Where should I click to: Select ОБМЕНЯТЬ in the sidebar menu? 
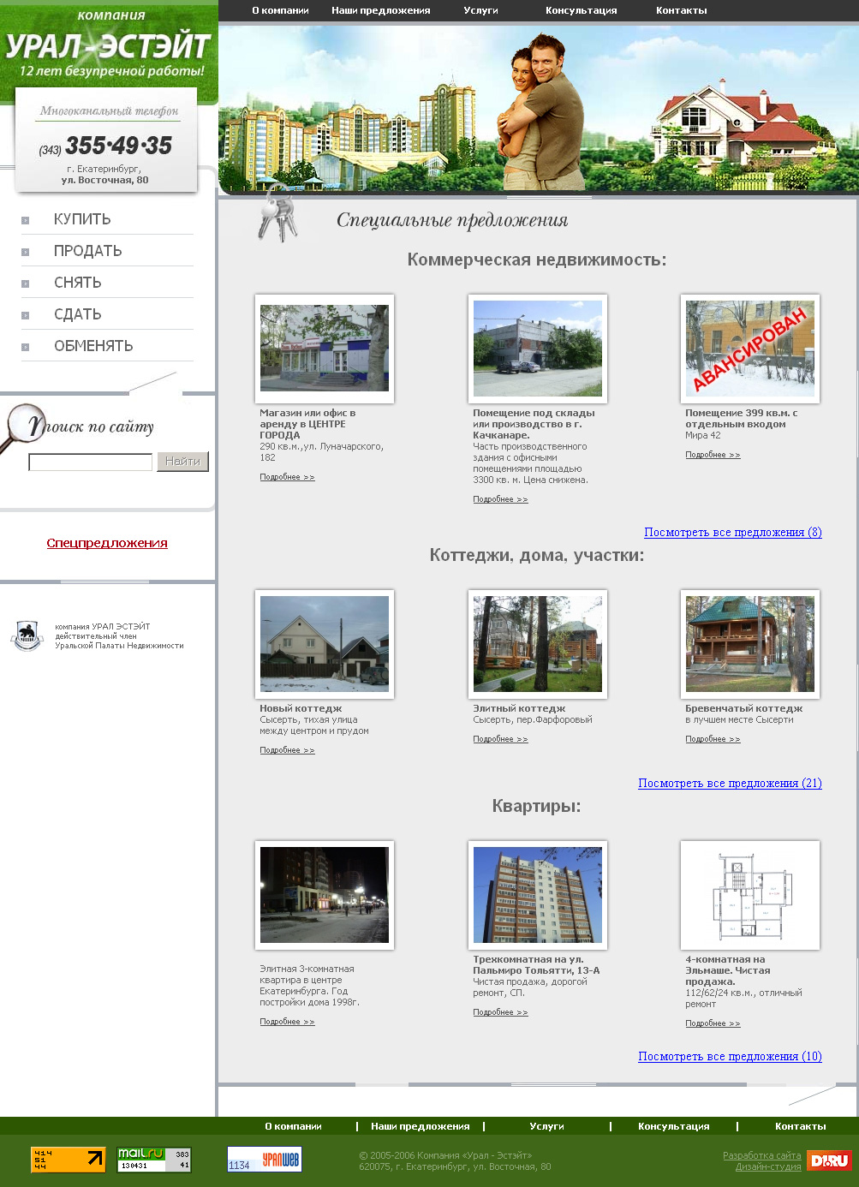93,346
